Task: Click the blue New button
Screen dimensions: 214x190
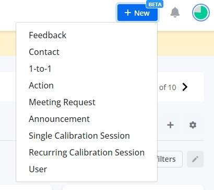Action: 137,13
